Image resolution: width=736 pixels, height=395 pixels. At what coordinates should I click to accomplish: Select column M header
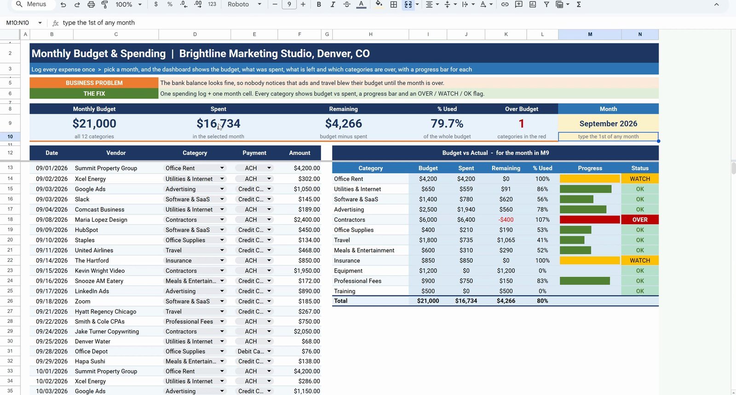pyautogui.click(x=590, y=34)
